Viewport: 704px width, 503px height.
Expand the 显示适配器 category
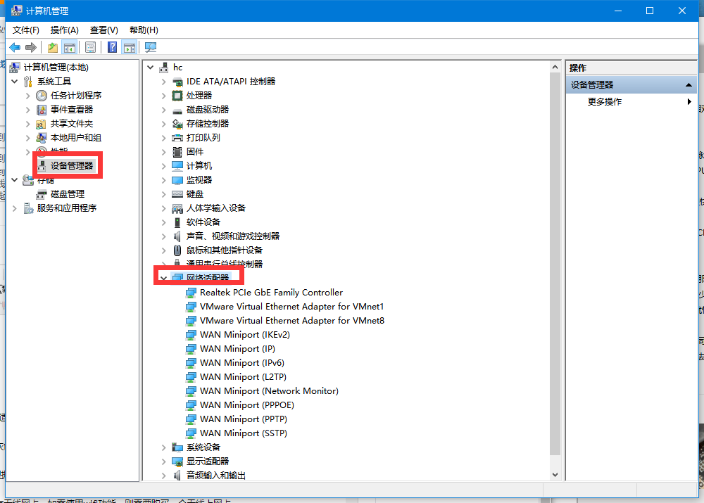(x=164, y=461)
